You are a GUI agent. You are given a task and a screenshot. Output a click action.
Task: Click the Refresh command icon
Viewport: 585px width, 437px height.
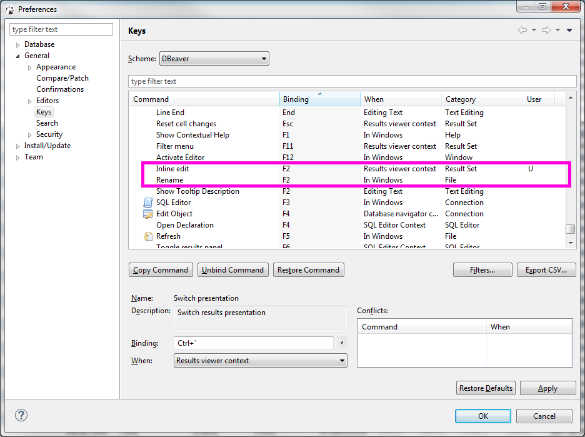tap(149, 236)
